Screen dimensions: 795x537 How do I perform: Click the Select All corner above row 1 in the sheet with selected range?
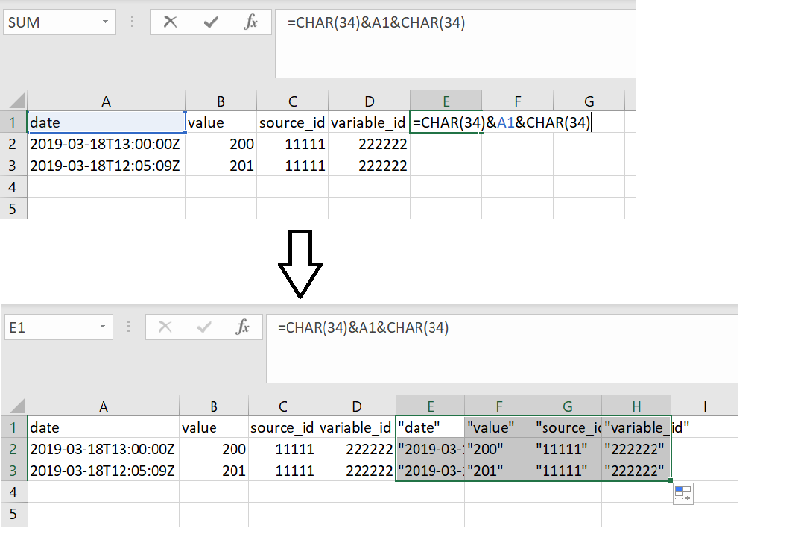pos(13,406)
